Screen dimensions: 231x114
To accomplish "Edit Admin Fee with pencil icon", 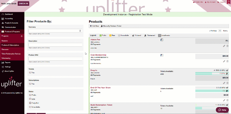I will (x=224, y=46).
